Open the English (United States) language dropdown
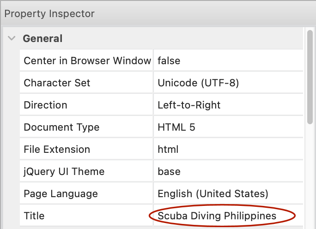 pyautogui.click(x=213, y=194)
